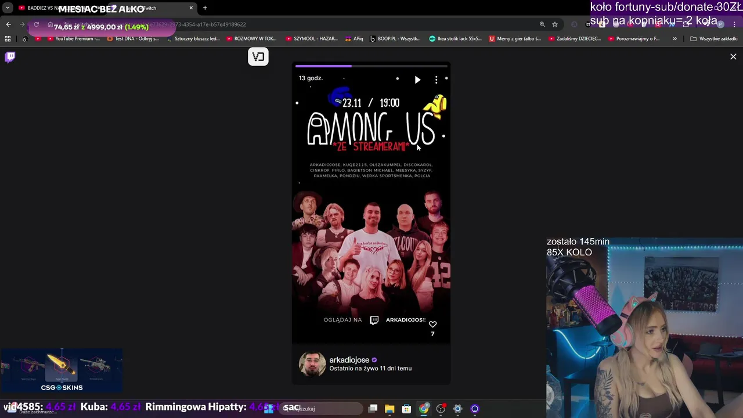Open the Memy z gier bookmark
This screenshot has width=743, height=418.
(515, 39)
